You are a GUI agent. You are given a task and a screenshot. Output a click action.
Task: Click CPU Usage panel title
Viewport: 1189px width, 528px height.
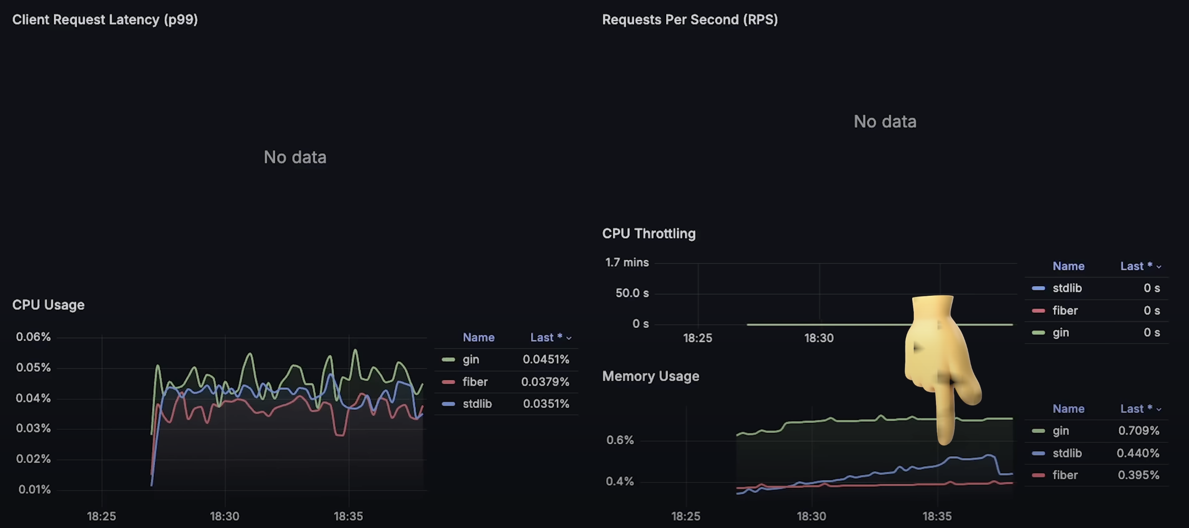pos(48,305)
